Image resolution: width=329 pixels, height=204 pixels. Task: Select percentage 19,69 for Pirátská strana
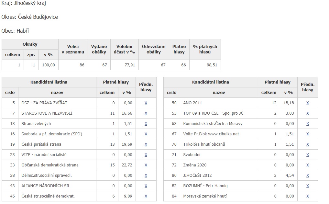click(x=127, y=144)
